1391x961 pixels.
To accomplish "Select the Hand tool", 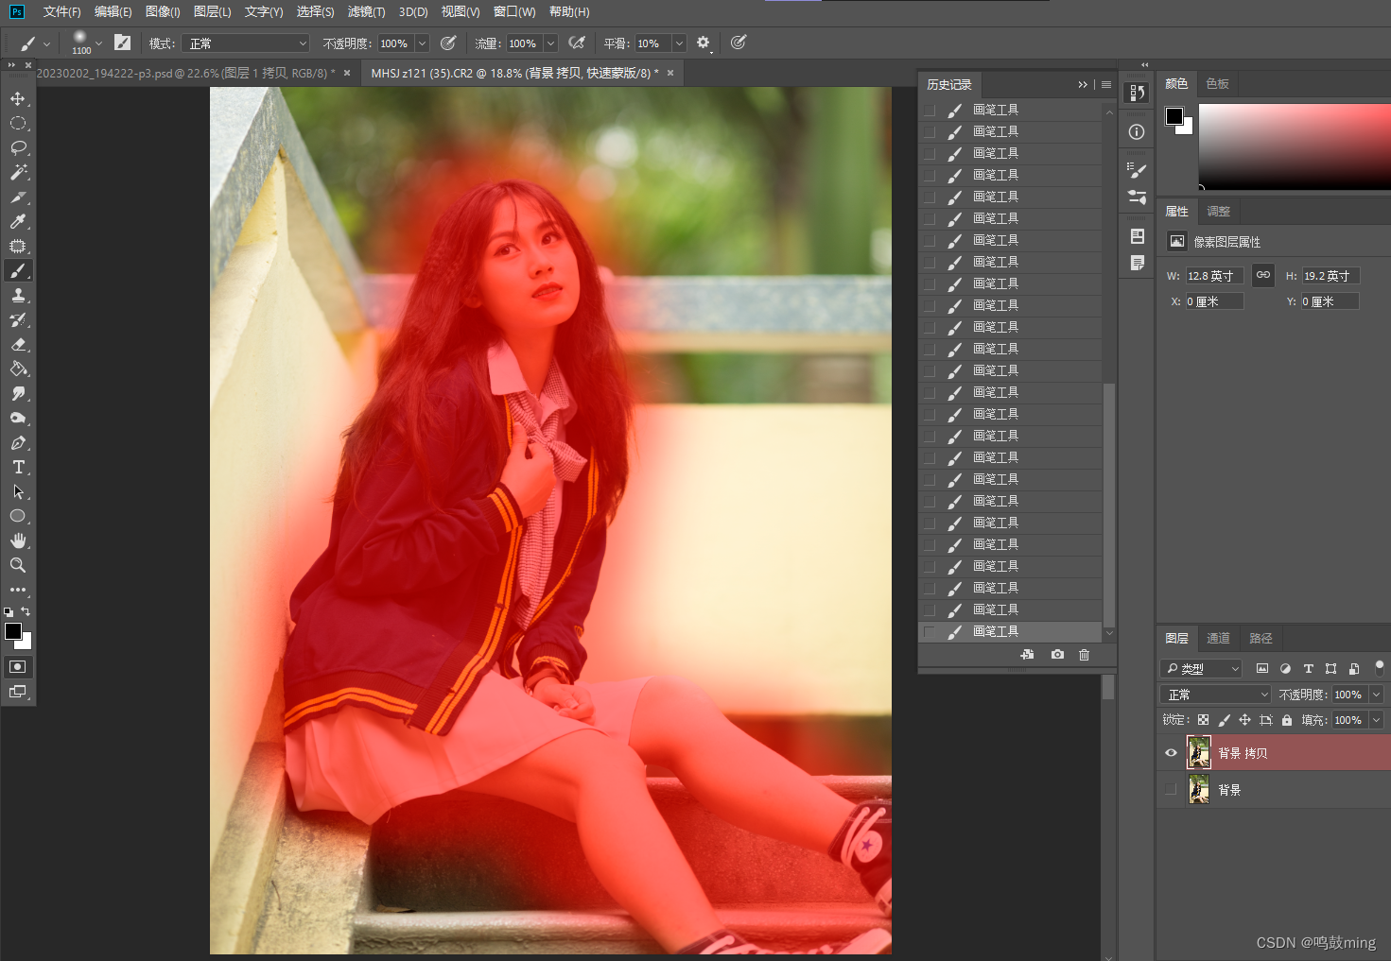I will 18,541.
